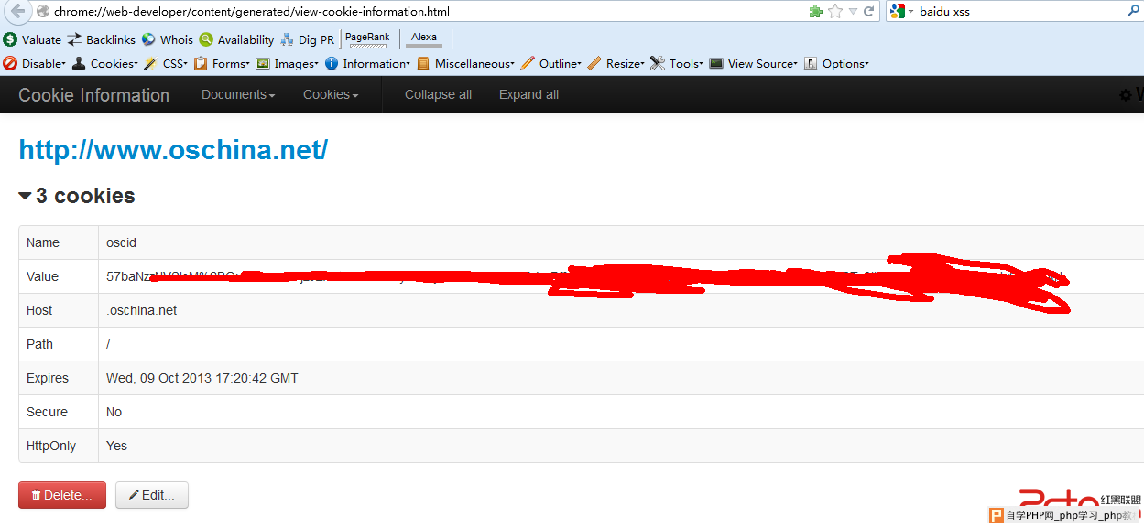Screen dimensions: 1144x528
Task: Open the Google search engine selector
Action: (x=901, y=12)
